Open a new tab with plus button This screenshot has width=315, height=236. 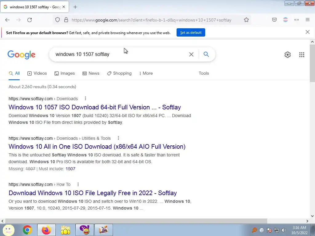point(75,7)
